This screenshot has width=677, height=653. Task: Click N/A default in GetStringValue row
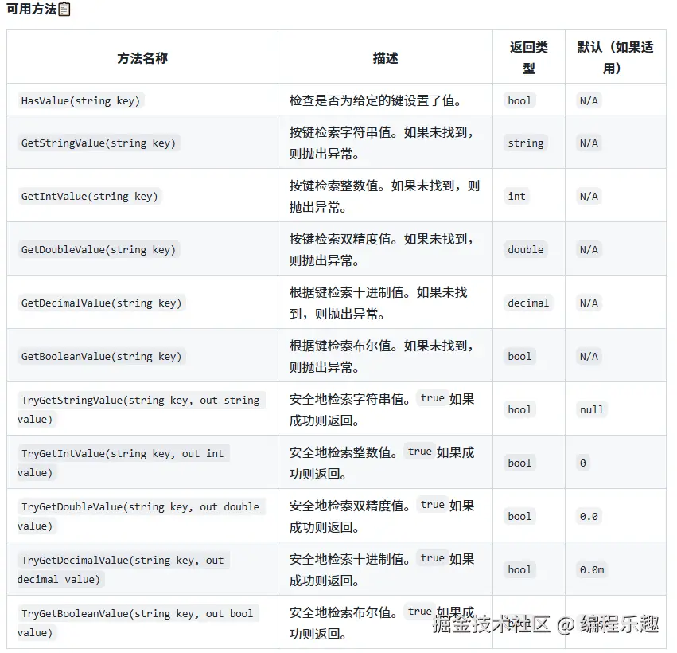pyautogui.click(x=589, y=143)
